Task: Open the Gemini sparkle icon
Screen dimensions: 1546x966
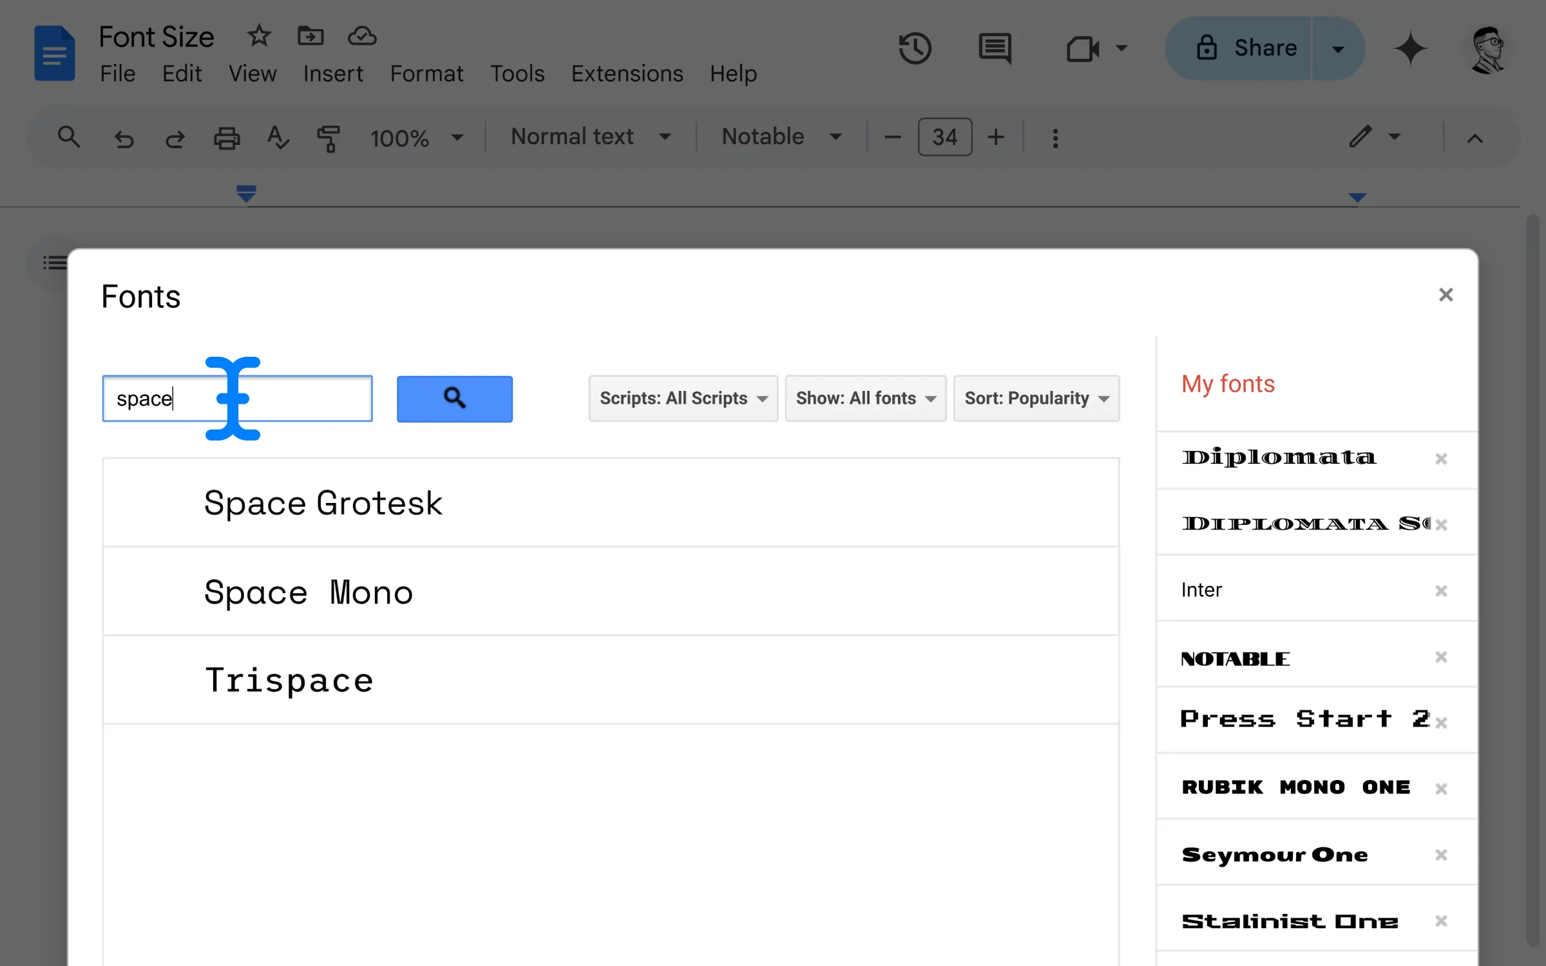Action: [1410, 48]
